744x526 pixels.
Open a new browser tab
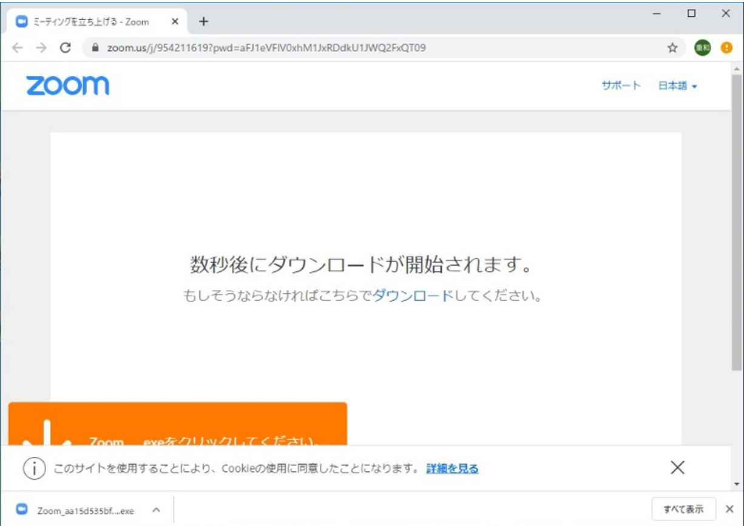coord(204,21)
